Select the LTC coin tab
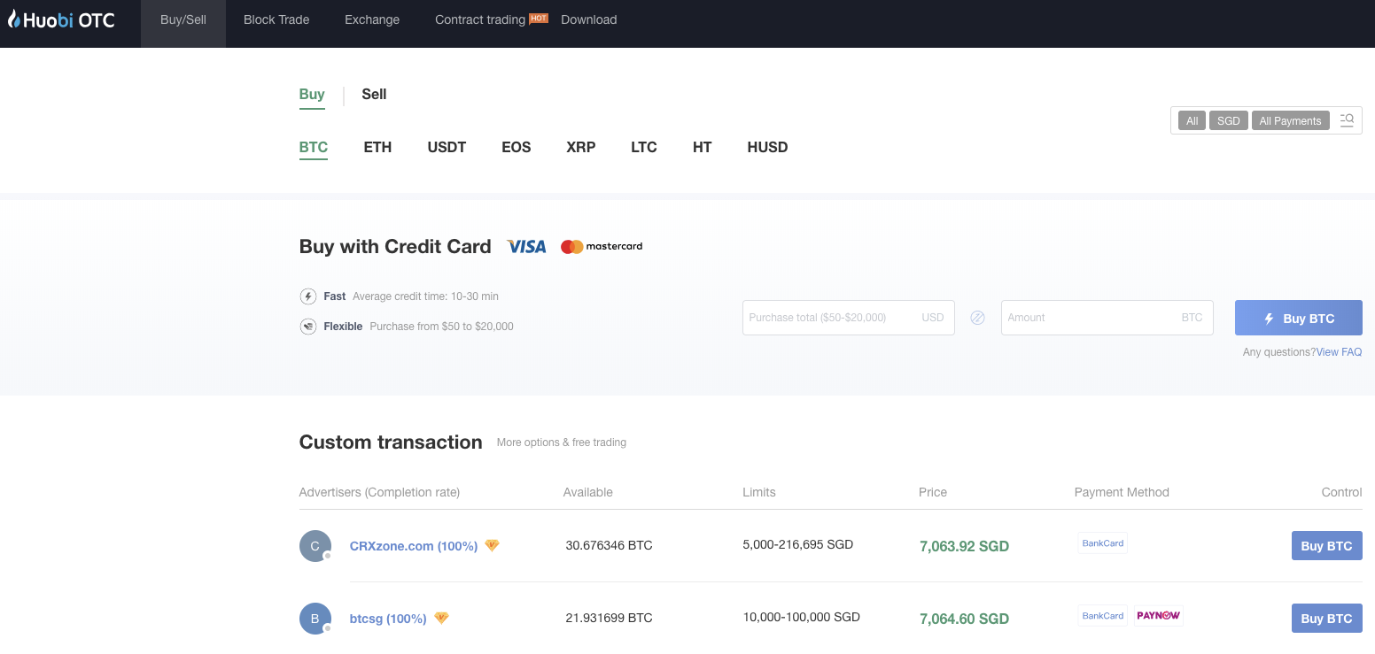 click(x=644, y=148)
